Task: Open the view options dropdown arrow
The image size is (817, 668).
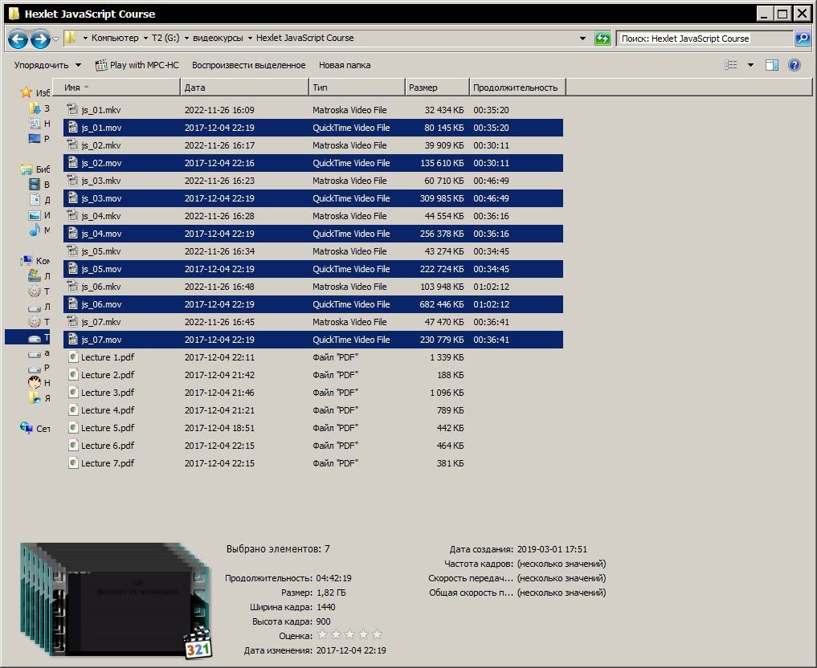Action: 750,65
